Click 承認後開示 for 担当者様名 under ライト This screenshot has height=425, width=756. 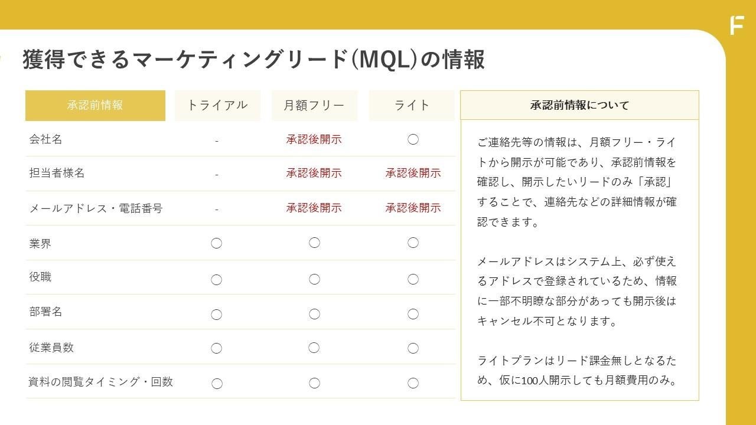(x=413, y=174)
